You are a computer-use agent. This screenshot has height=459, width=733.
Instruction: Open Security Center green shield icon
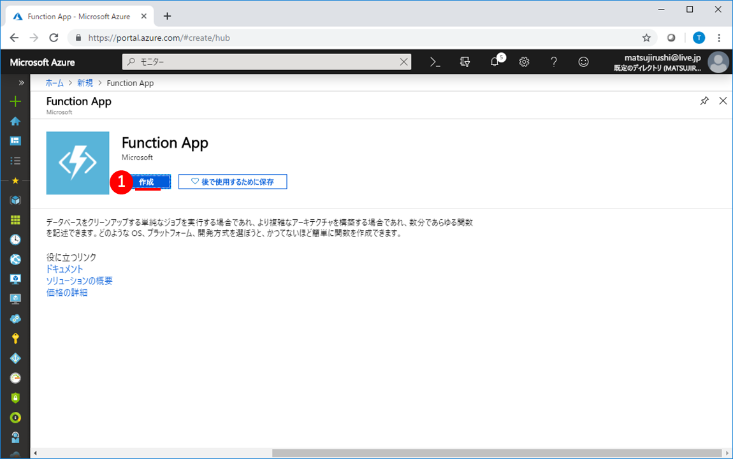point(15,398)
